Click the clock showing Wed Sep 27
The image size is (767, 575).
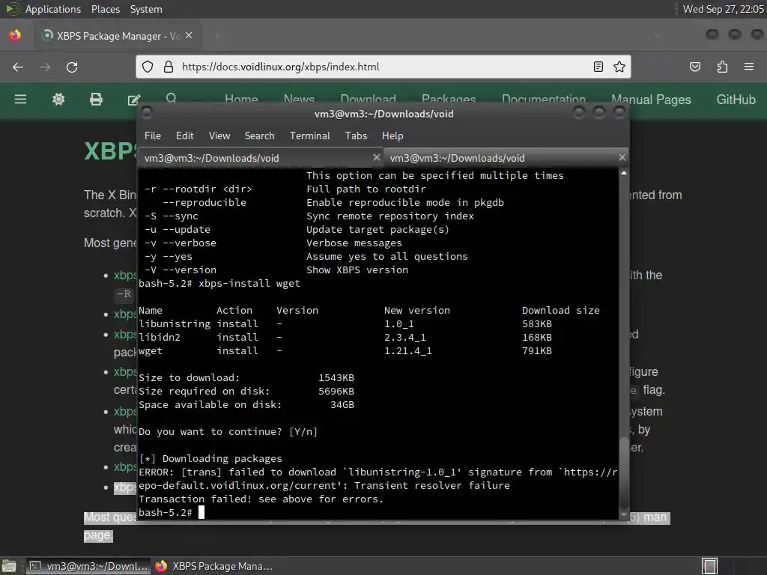pos(723,9)
